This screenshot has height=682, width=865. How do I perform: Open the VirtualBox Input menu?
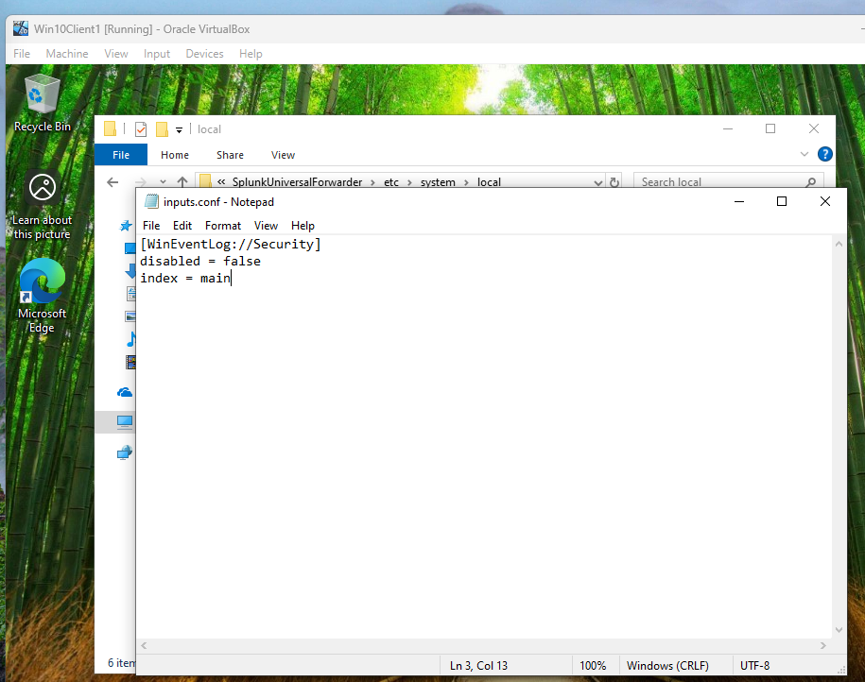click(157, 54)
